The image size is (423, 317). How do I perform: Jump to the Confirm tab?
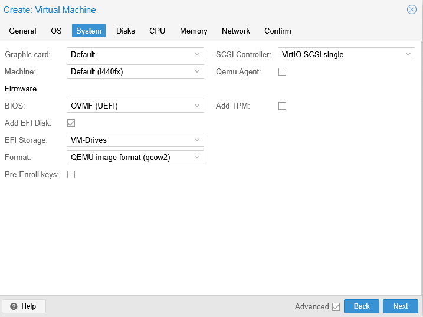coord(278,31)
